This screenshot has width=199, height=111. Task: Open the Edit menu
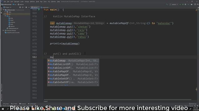coord(8,2)
